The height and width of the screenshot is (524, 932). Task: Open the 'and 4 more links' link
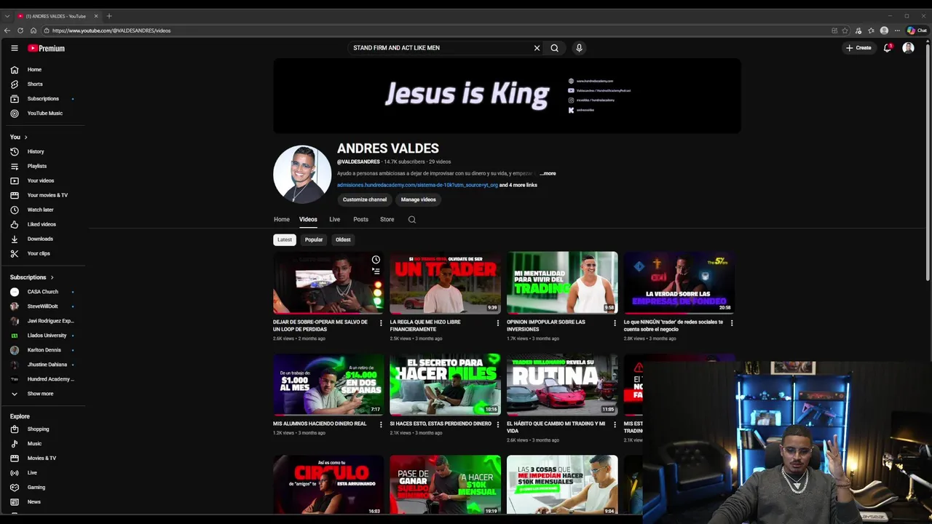pos(518,185)
